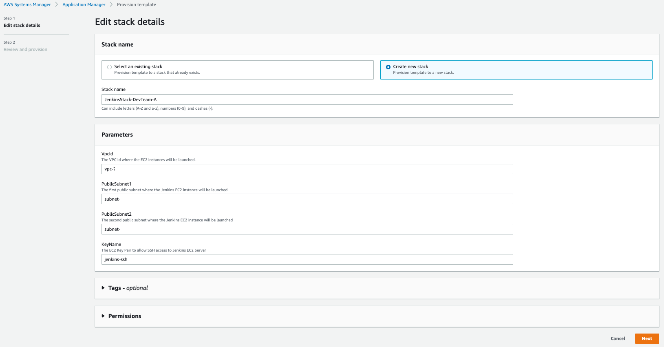
Task: Select Step 1 Edit stack details
Action: point(22,25)
